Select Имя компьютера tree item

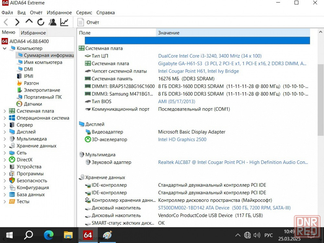coord(43,62)
